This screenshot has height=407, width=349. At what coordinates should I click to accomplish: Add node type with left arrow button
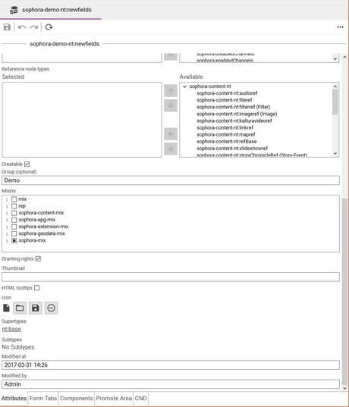tap(171, 134)
